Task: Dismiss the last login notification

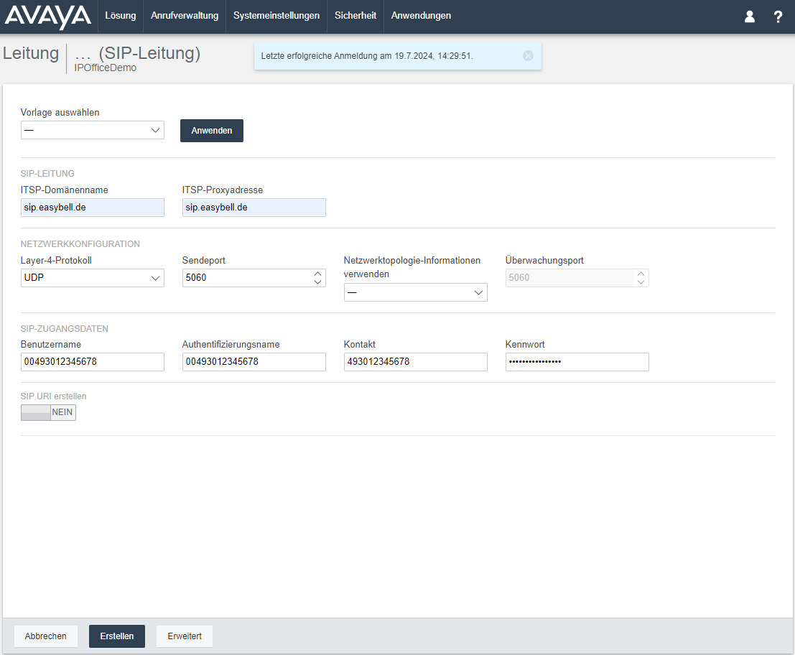Action: [x=529, y=56]
